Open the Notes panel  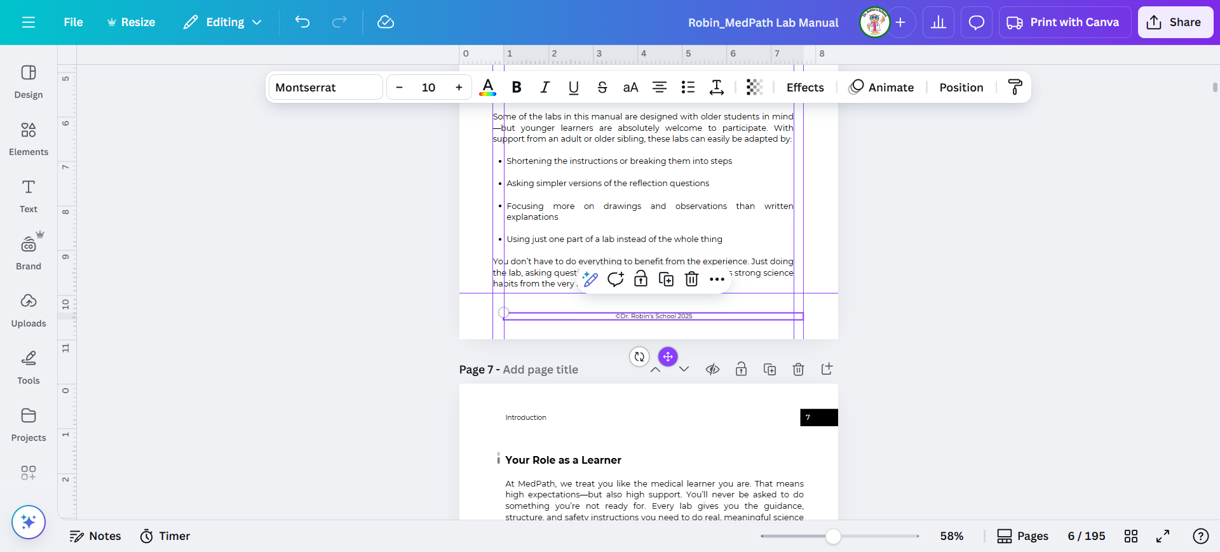point(95,536)
